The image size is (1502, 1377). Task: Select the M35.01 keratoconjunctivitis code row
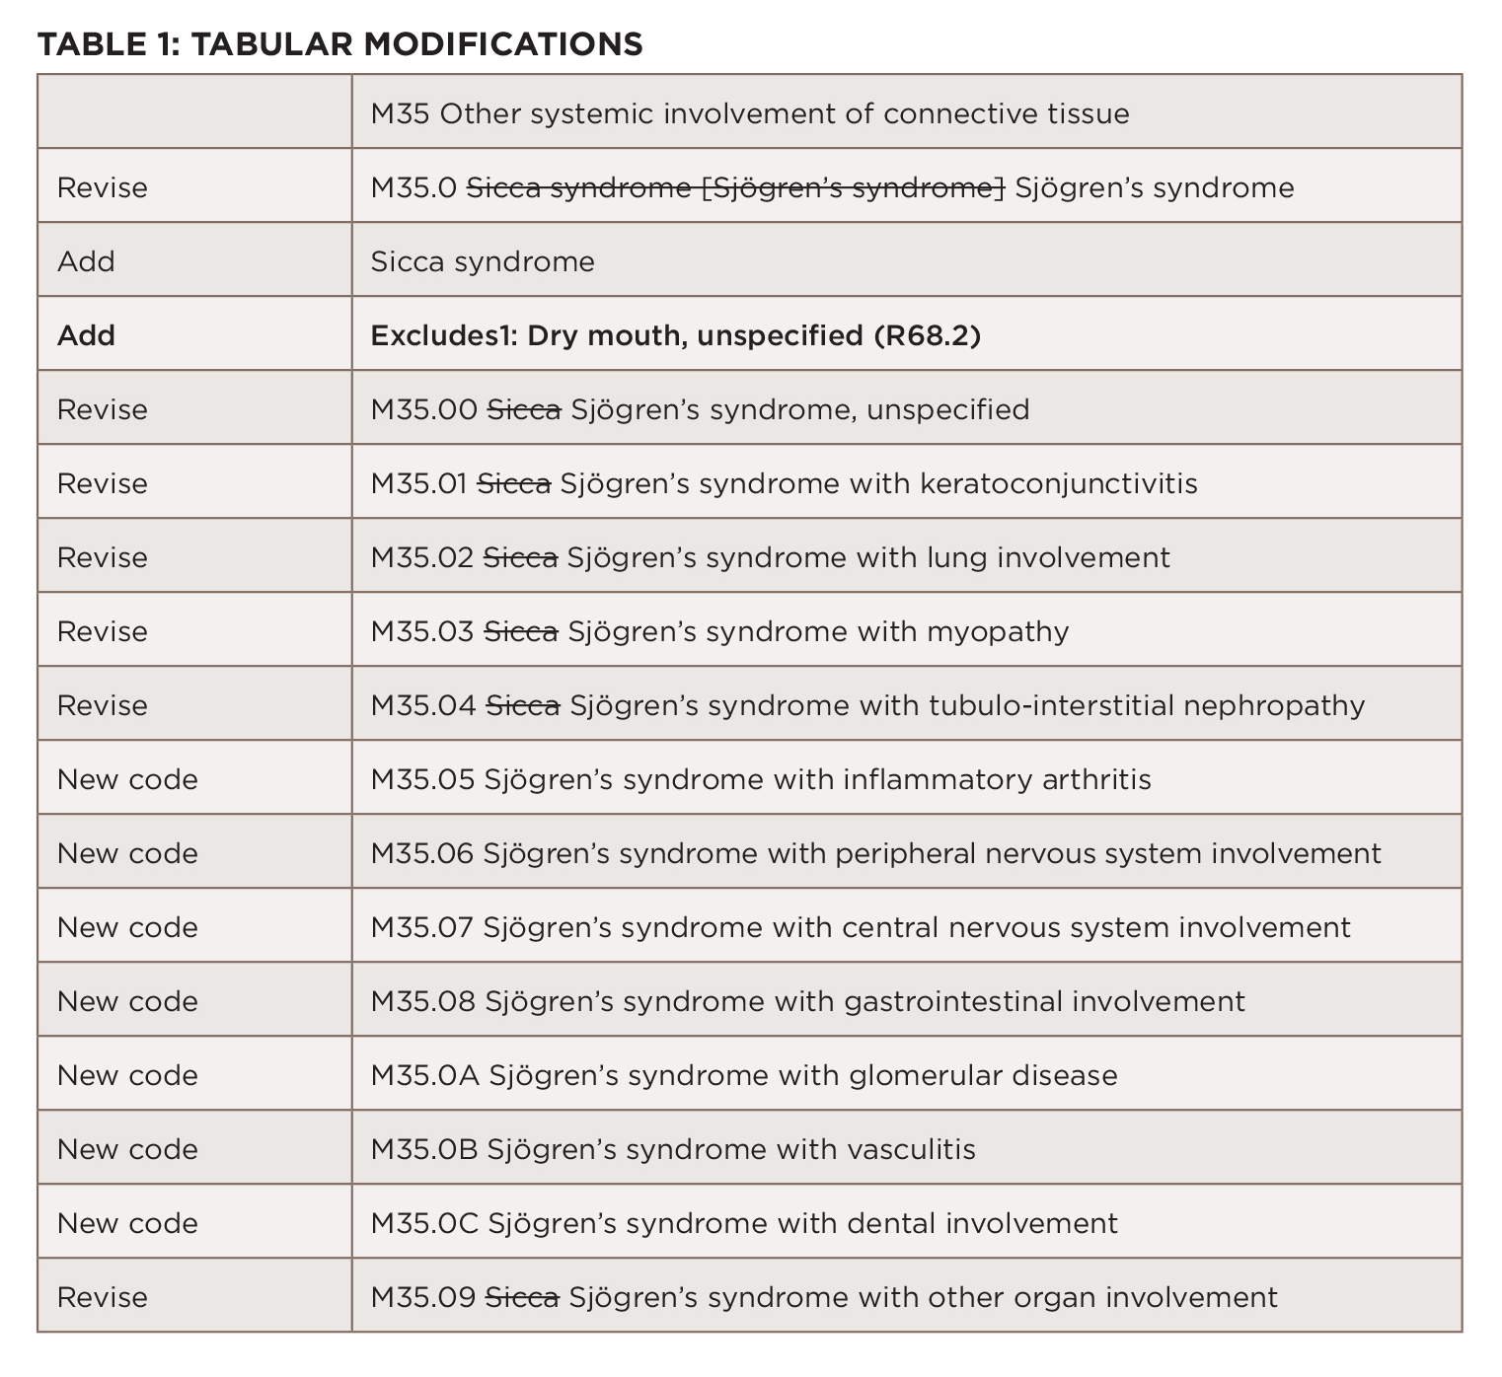point(784,483)
